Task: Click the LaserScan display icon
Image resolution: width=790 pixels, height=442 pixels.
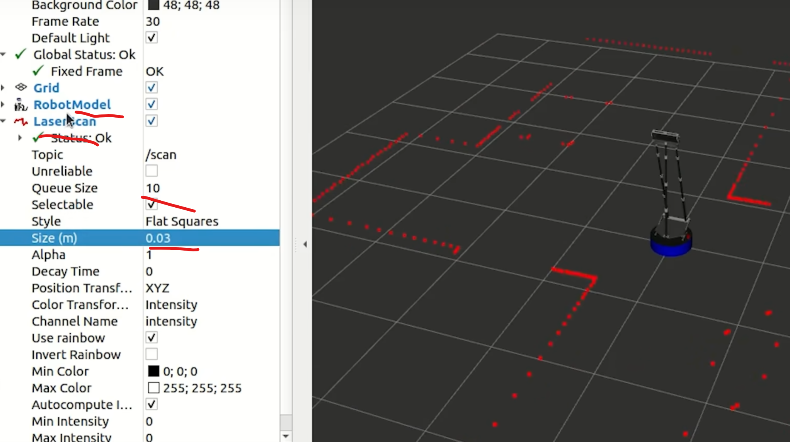Action: pos(21,121)
